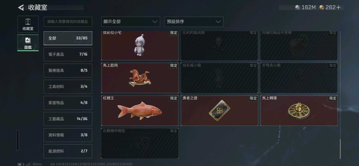Open the 工藝藏品 14/36 category
Image resolution: width=359 pixels, height=166 pixels.
coord(68,119)
